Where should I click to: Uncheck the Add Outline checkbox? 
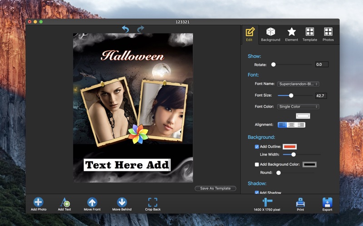point(257,146)
